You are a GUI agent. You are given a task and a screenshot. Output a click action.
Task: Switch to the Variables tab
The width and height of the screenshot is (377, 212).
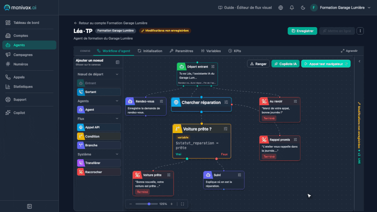(x=211, y=51)
